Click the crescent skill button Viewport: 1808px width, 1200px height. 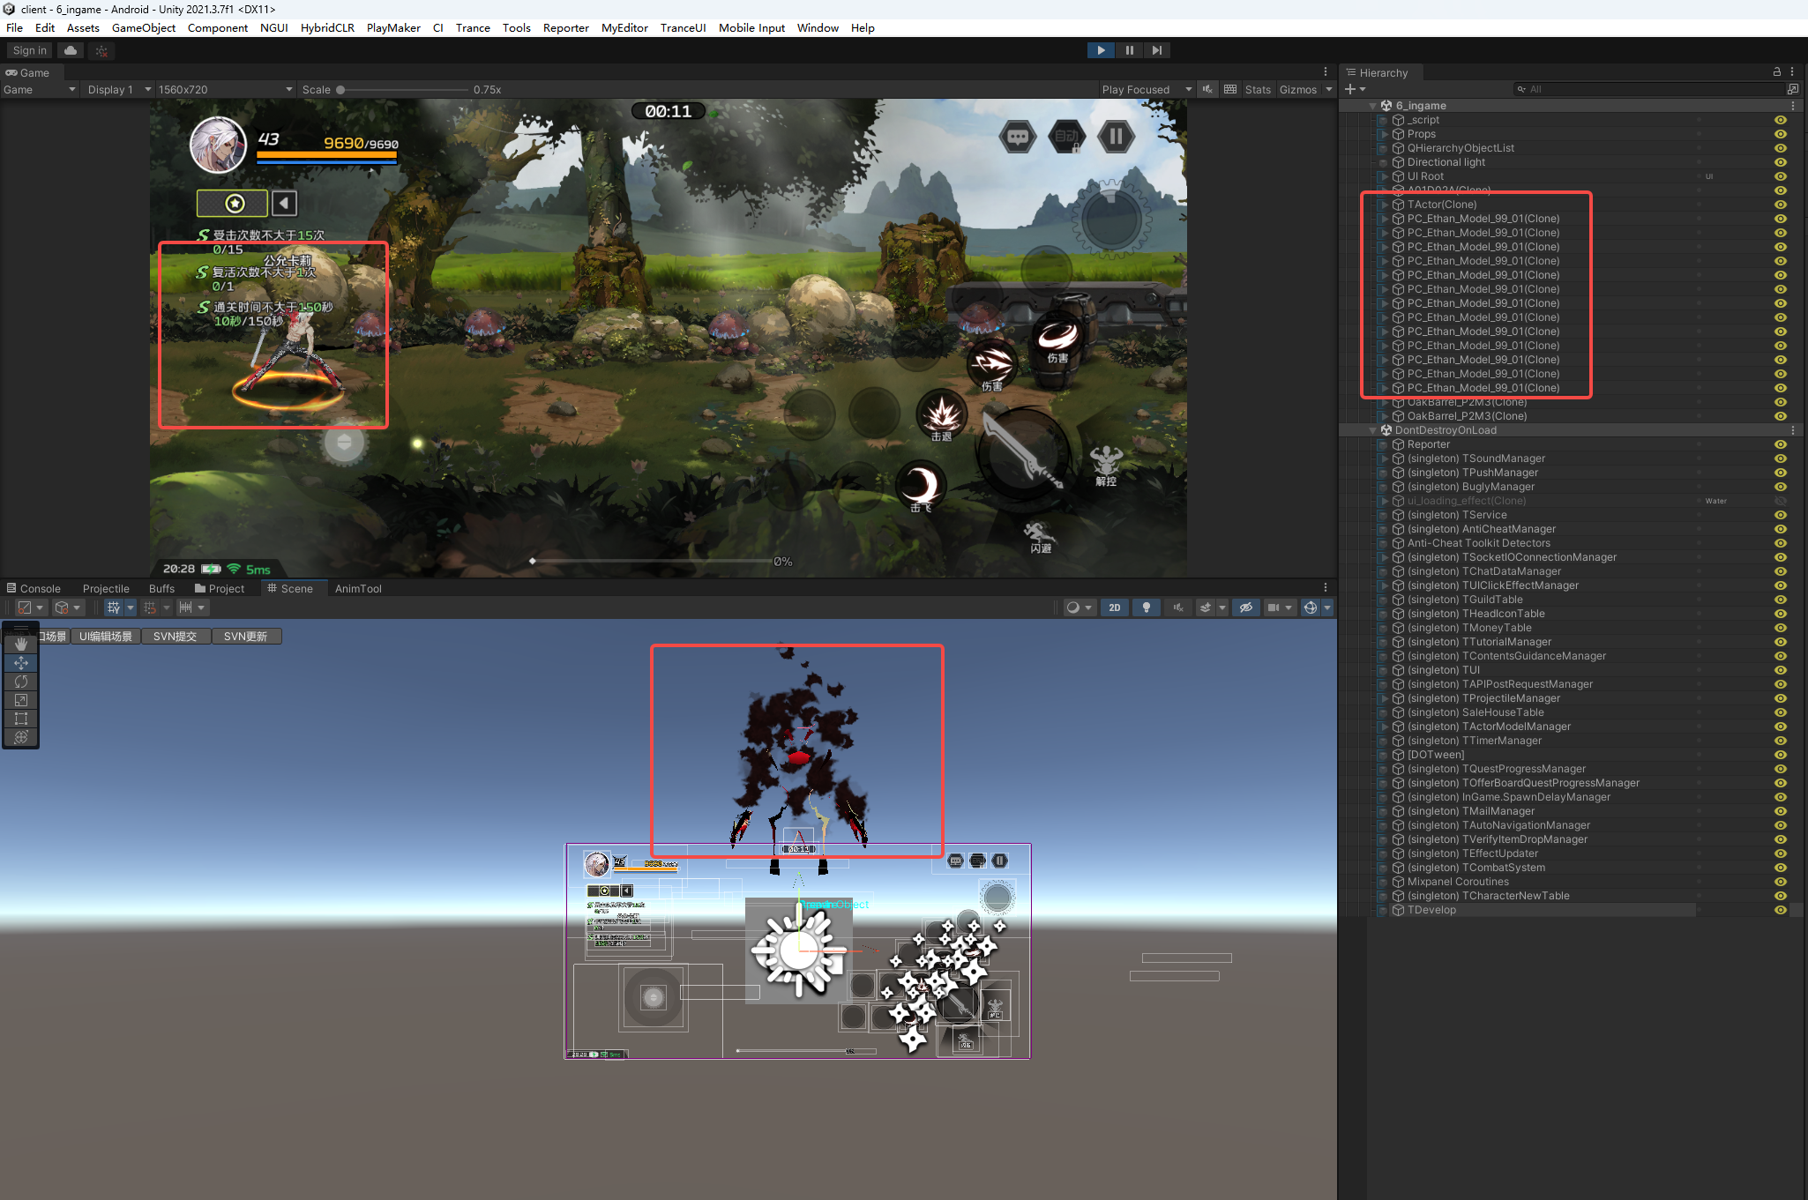point(921,483)
